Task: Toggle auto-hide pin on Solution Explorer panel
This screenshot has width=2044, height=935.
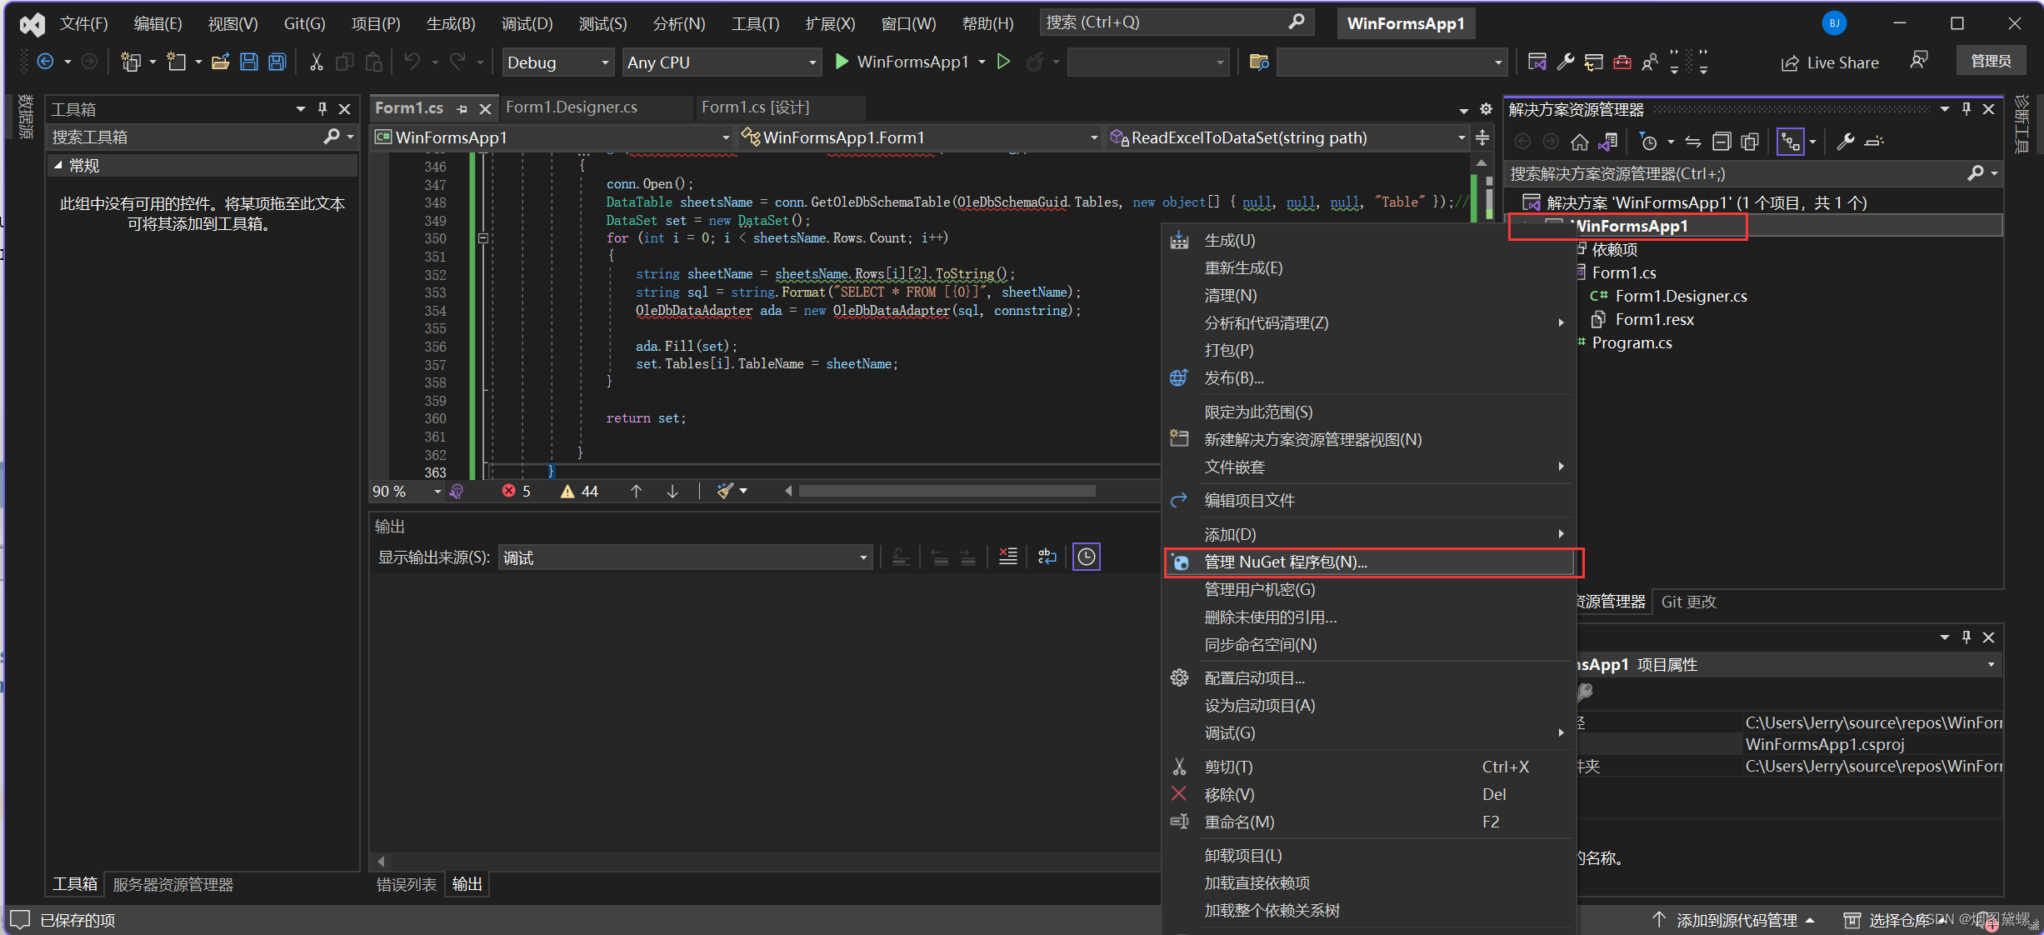Action: (x=1967, y=108)
